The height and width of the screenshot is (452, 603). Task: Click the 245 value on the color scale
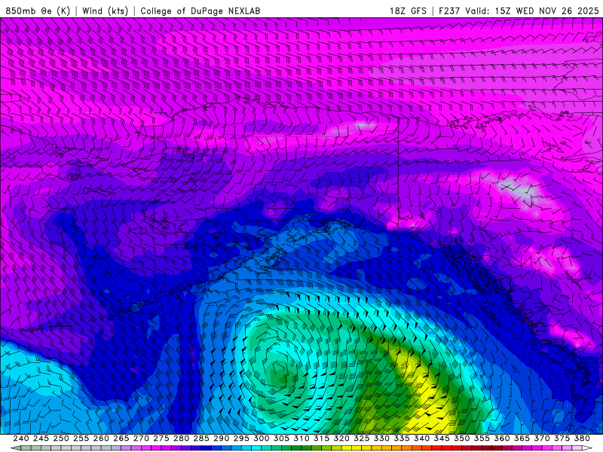point(41,438)
